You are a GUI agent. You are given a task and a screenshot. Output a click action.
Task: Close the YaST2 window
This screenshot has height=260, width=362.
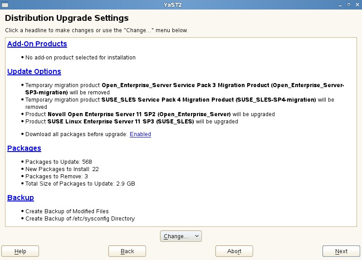click(357, 4)
